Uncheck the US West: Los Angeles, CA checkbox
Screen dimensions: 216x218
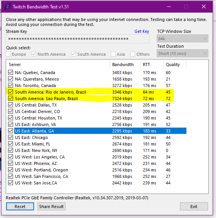10,157
